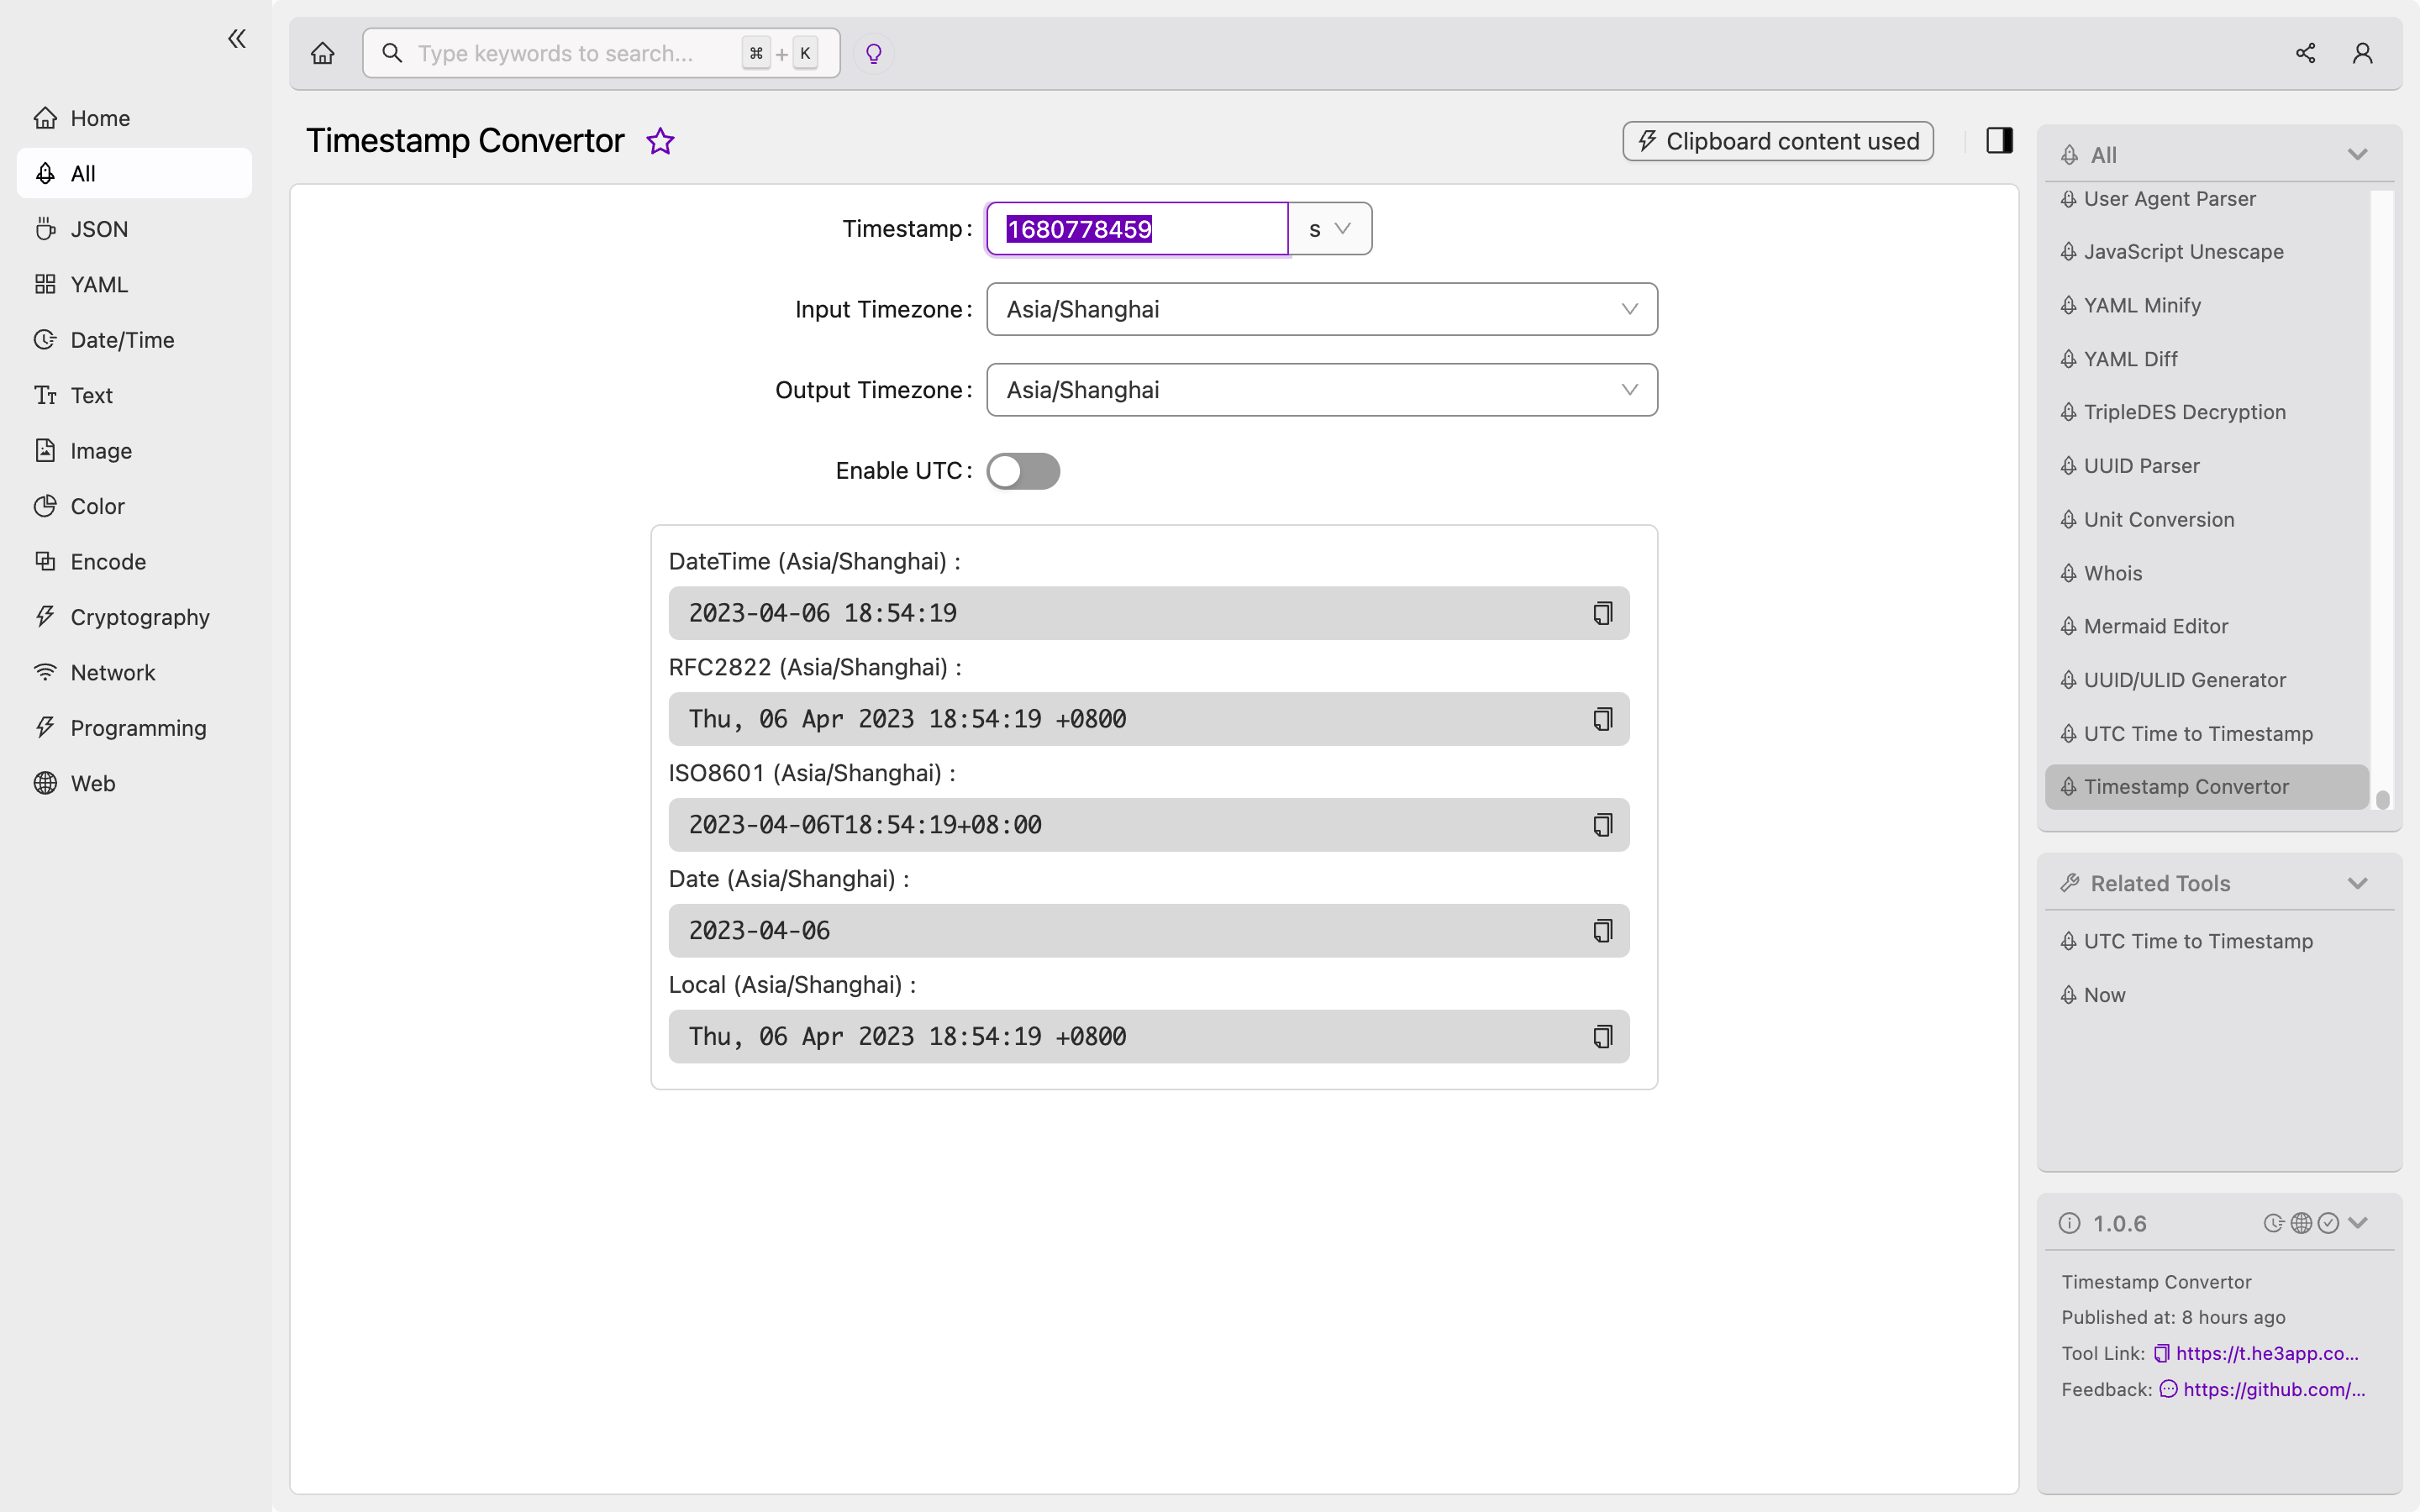The width and height of the screenshot is (2420, 1512).
Task: Click the home navigation icon
Action: coord(323,52)
